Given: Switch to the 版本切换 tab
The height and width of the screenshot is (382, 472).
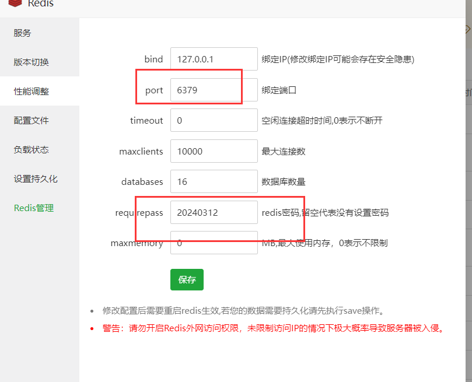Looking at the screenshot, I should tap(31, 62).
